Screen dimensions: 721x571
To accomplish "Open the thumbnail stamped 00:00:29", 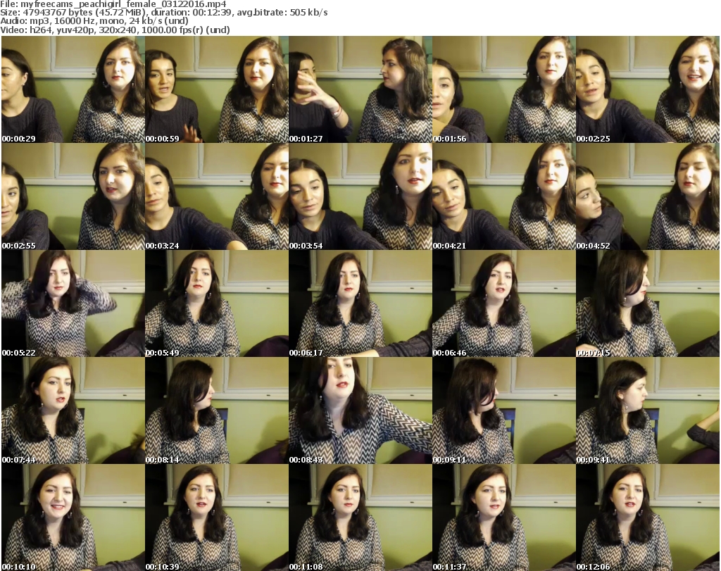I will point(73,89).
